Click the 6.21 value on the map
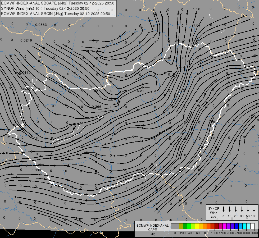This screenshot has height=238, width=259. [140, 91]
